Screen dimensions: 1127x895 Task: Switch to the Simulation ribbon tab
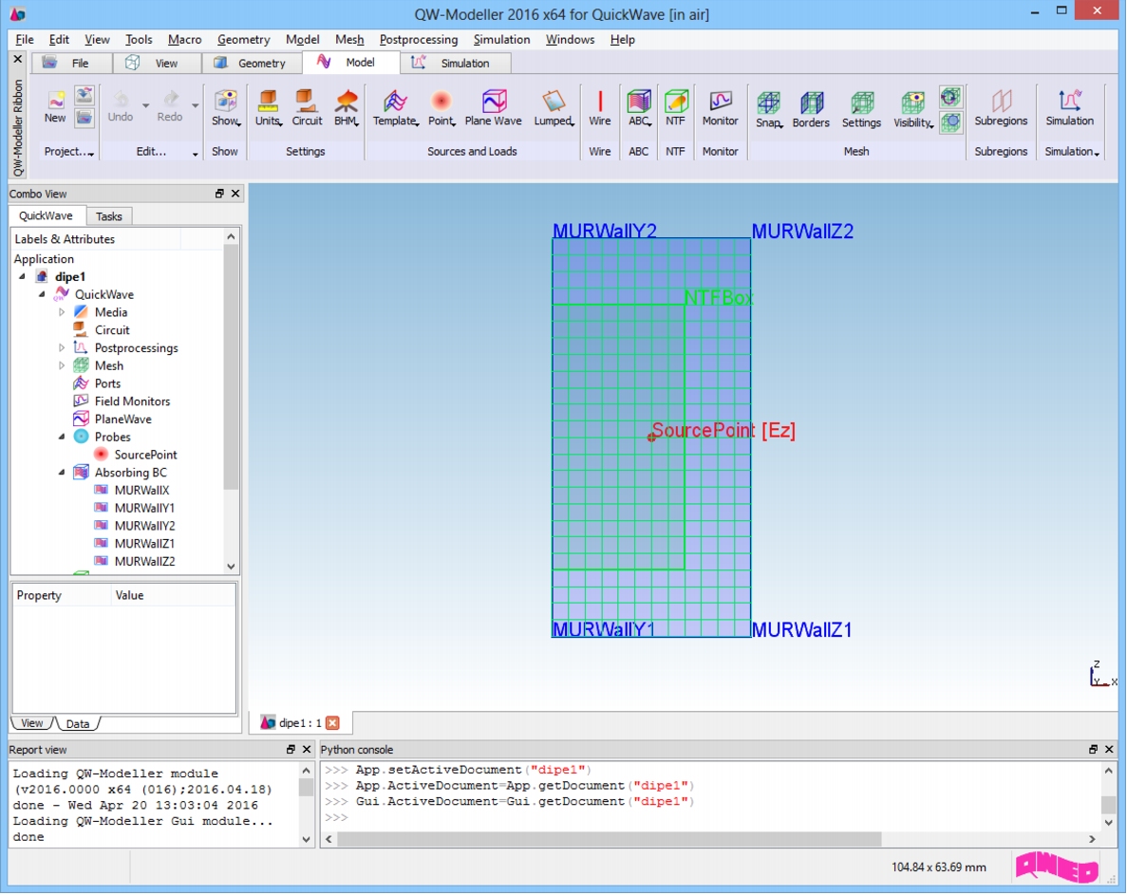click(x=456, y=64)
